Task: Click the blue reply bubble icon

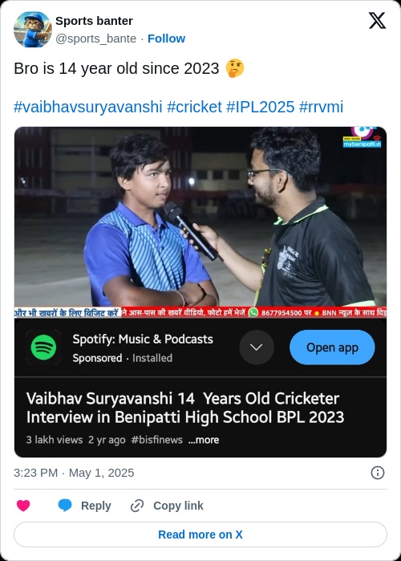Action: (x=65, y=506)
